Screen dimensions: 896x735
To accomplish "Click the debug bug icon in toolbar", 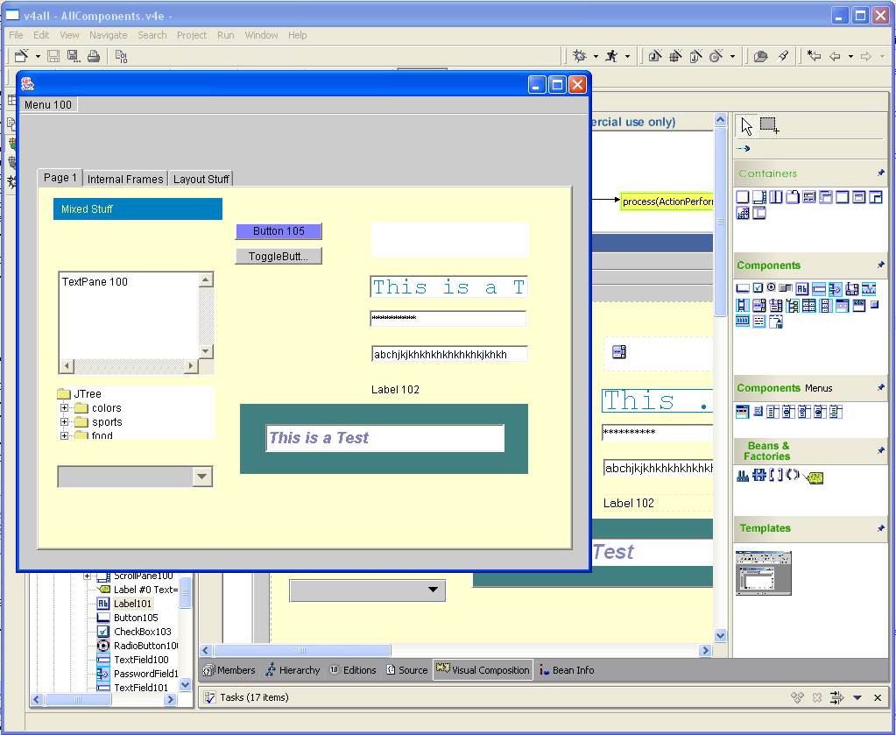I will [x=579, y=57].
